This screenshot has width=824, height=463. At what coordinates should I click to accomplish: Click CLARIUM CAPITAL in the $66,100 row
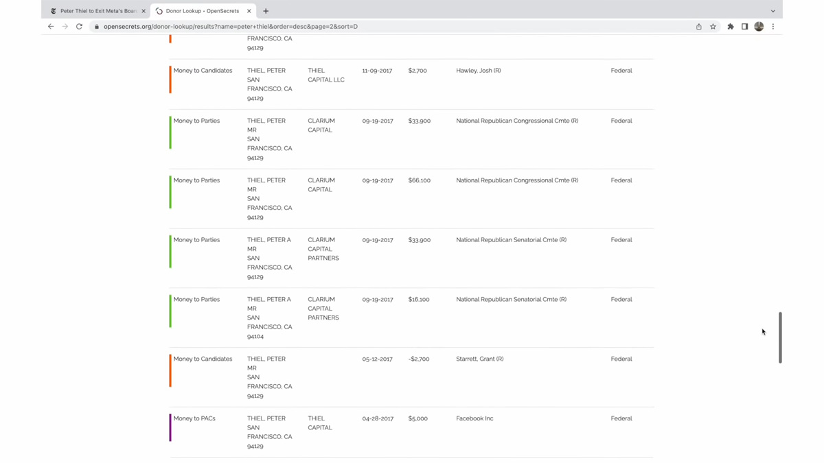coord(321,185)
